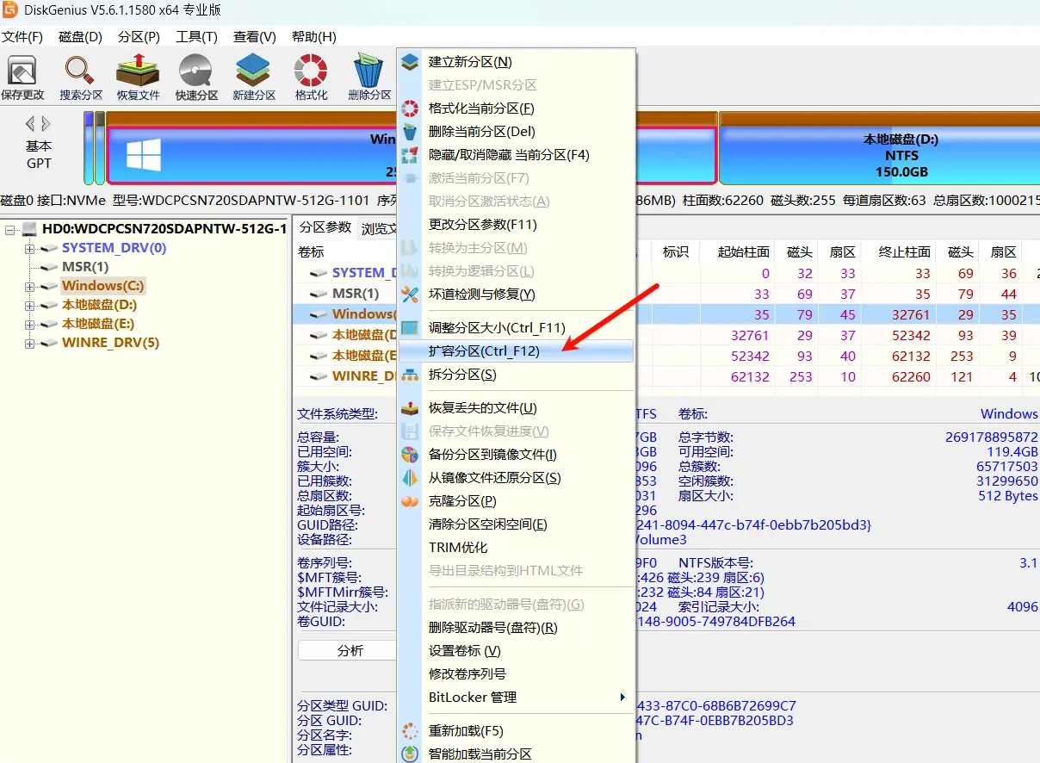Click the 格式化当前分区 icon in context menu
The height and width of the screenshot is (763, 1040).
tap(411, 109)
